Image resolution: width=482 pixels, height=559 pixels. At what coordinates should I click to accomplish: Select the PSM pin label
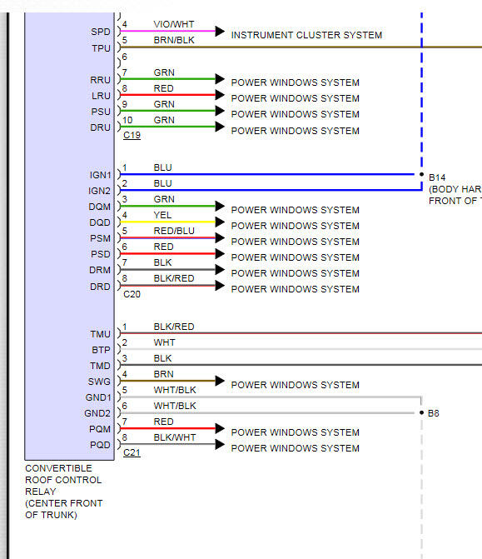coord(101,238)
